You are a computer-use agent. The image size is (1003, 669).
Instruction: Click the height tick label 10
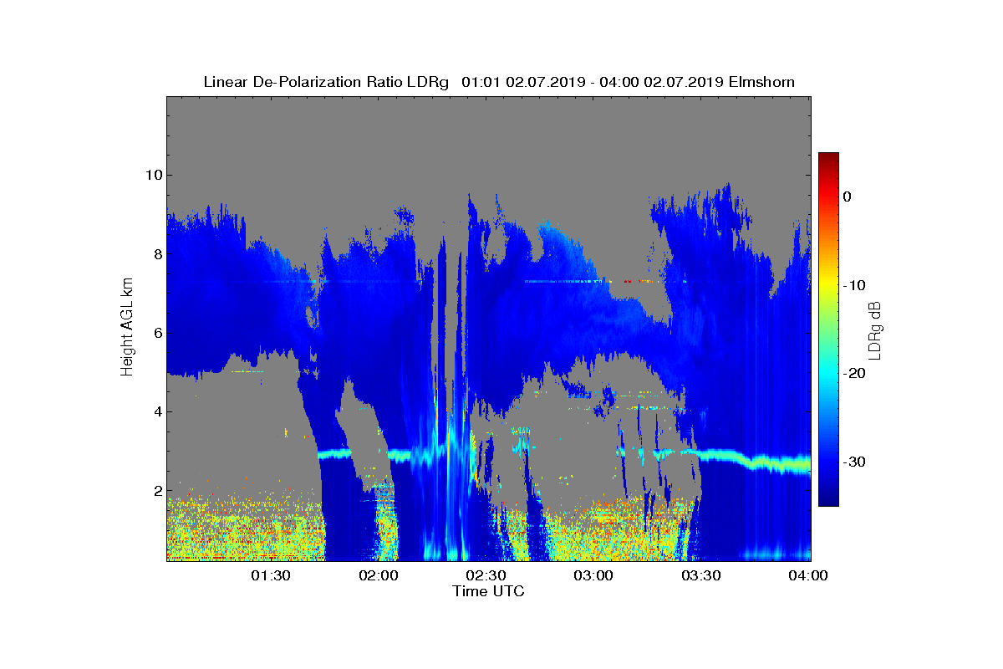(x=152, y=175)
